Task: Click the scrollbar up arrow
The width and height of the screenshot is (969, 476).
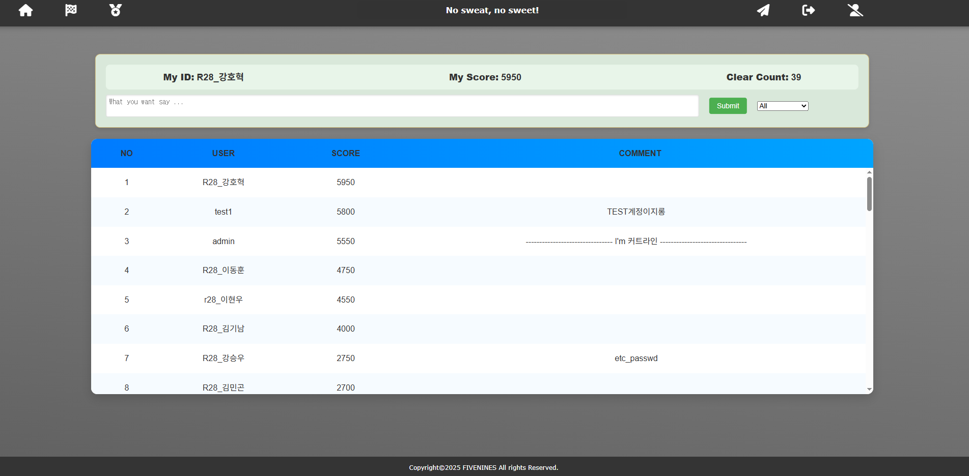Action: (869, 172)
